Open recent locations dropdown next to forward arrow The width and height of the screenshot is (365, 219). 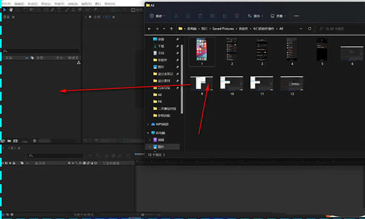164,29
